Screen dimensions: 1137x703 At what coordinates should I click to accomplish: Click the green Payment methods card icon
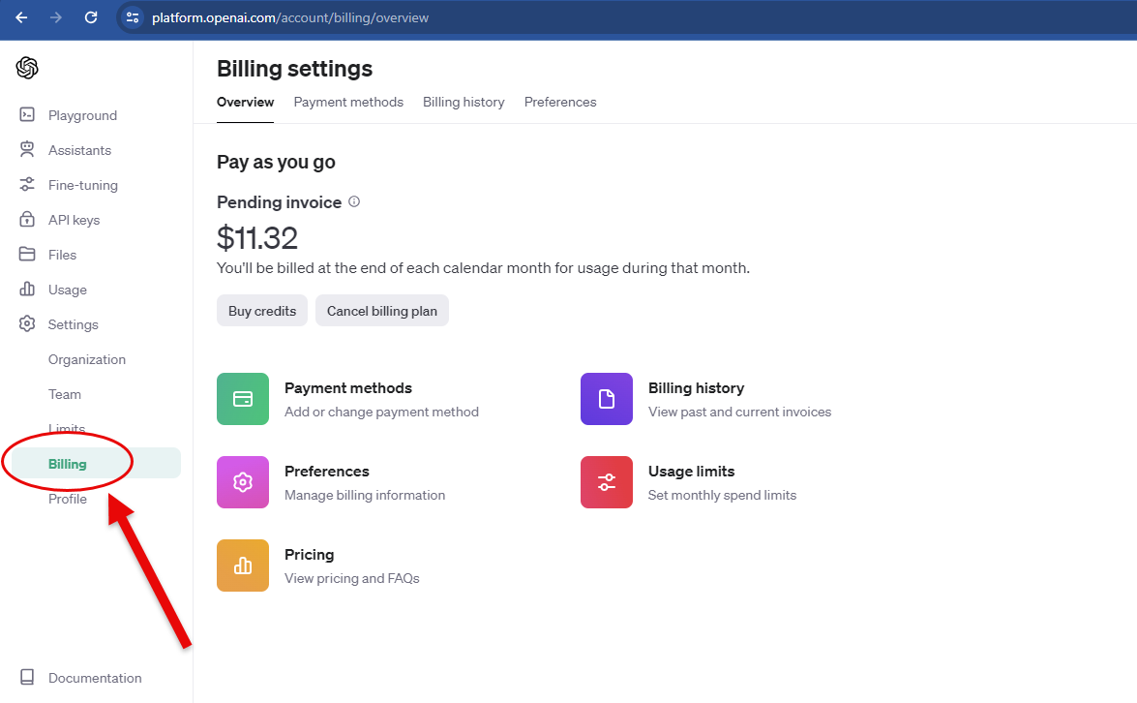click(x=243, y=399)
